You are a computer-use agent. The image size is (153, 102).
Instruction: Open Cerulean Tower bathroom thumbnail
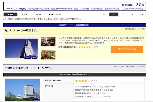48,55
